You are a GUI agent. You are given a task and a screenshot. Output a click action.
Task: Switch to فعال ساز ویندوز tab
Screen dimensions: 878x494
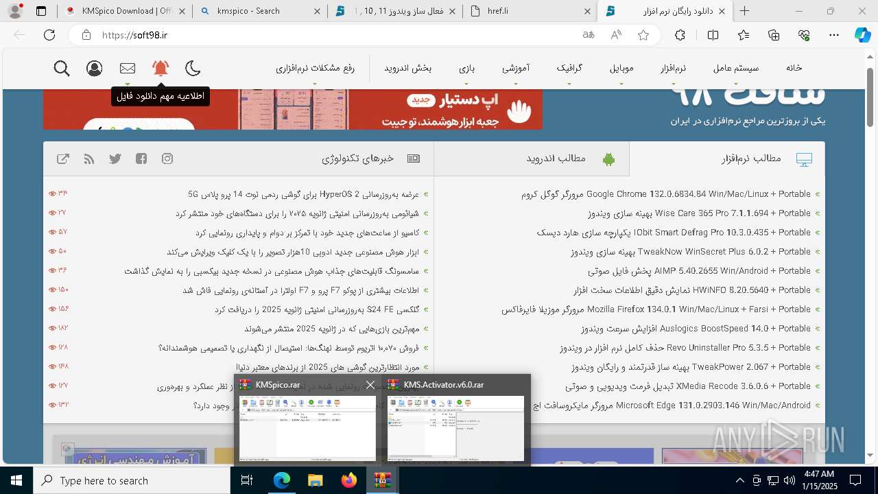(x=395, y=11)
